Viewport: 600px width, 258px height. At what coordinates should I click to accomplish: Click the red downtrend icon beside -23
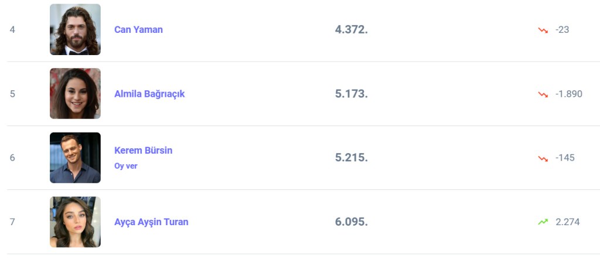pyautogui.click(x=543, y=29)
